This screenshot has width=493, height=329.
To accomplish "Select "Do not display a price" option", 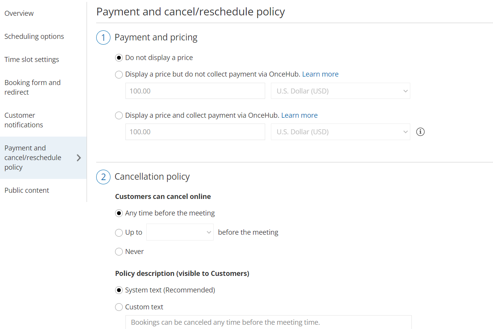I will (119, 58).
